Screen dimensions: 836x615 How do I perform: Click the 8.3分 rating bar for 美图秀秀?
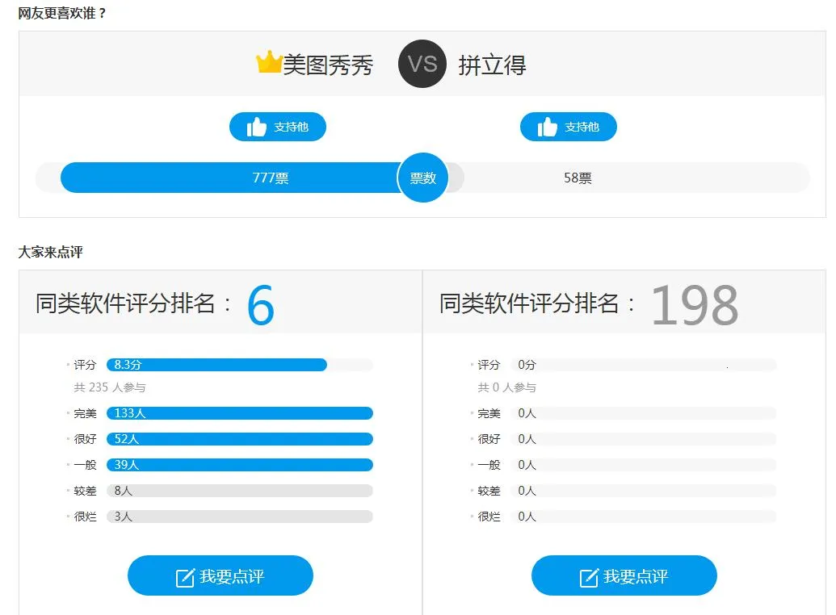218,365
